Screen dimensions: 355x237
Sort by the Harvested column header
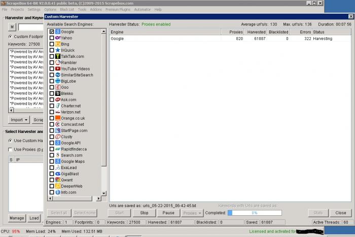[x=256, y=32]
